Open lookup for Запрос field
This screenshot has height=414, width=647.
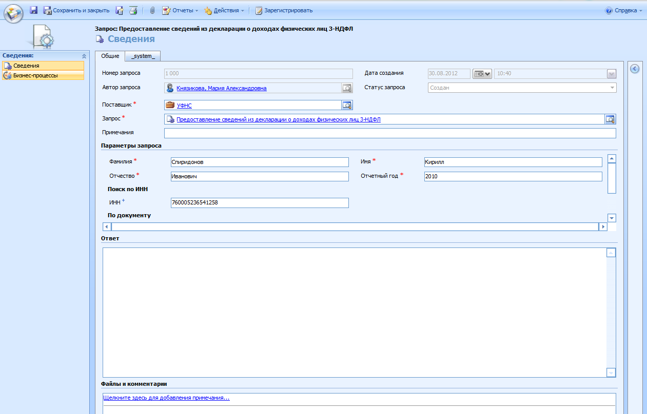pyautogui.click(x=610, y=119)
